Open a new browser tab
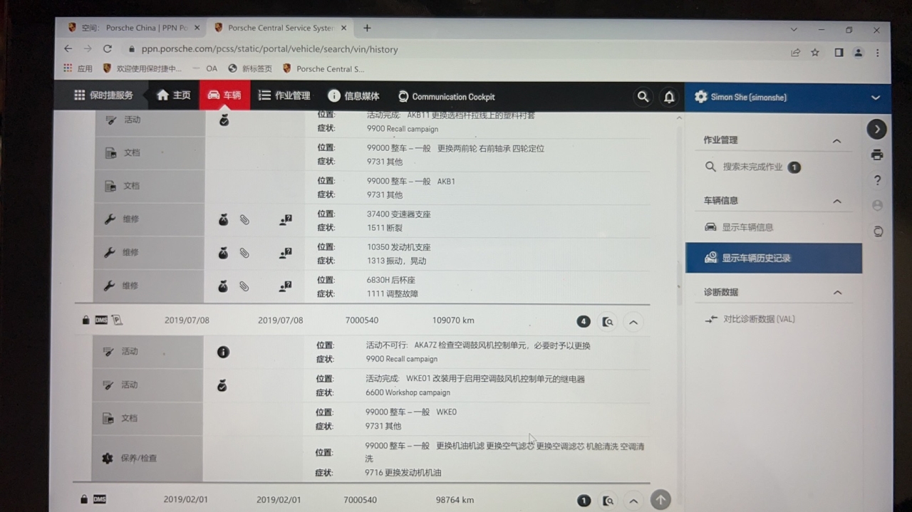Viewport: 912px width, 512px height. pos(367,28)
